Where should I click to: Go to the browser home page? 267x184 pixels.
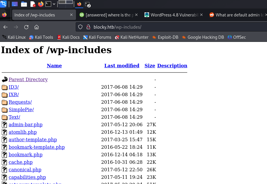[36, 27]
